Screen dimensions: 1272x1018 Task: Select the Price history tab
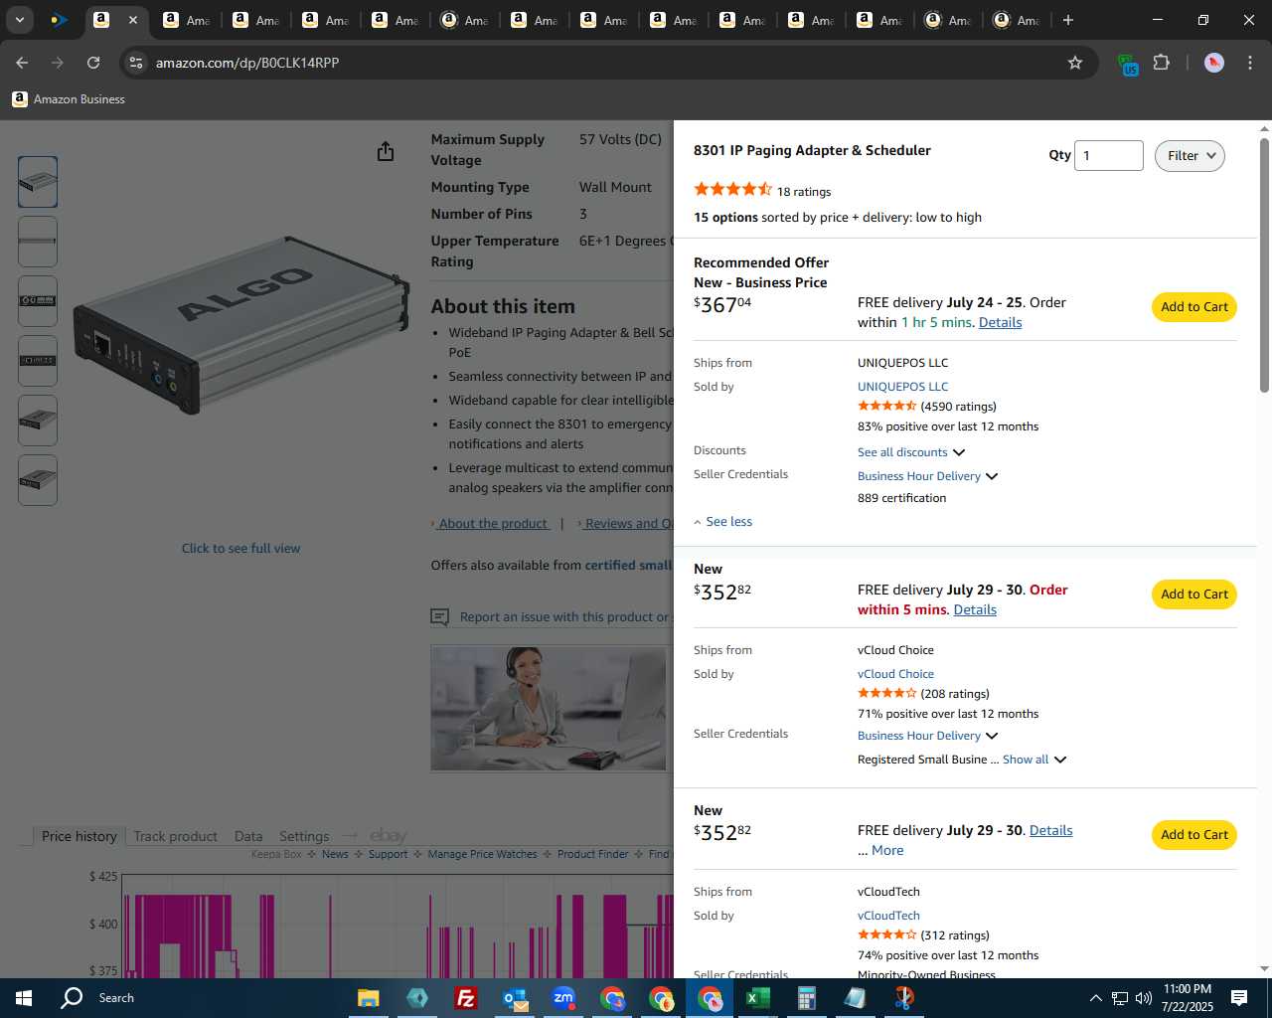[x=79, y=836]
